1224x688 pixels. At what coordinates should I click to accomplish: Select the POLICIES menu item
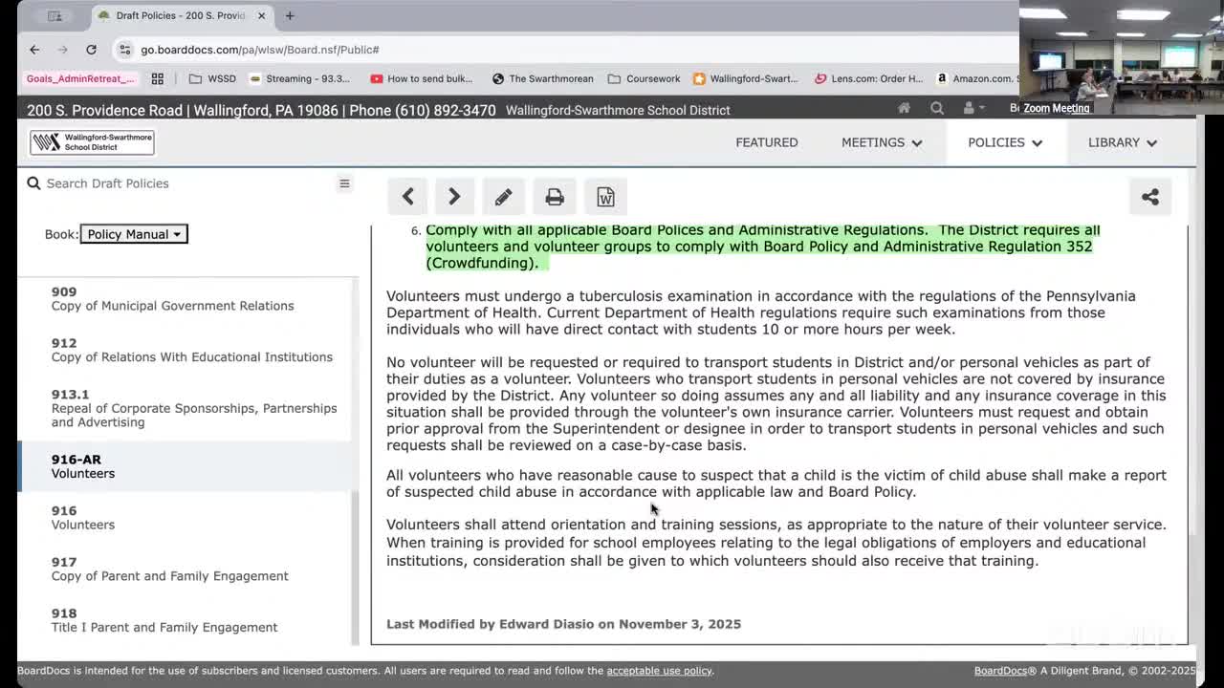1004,141
